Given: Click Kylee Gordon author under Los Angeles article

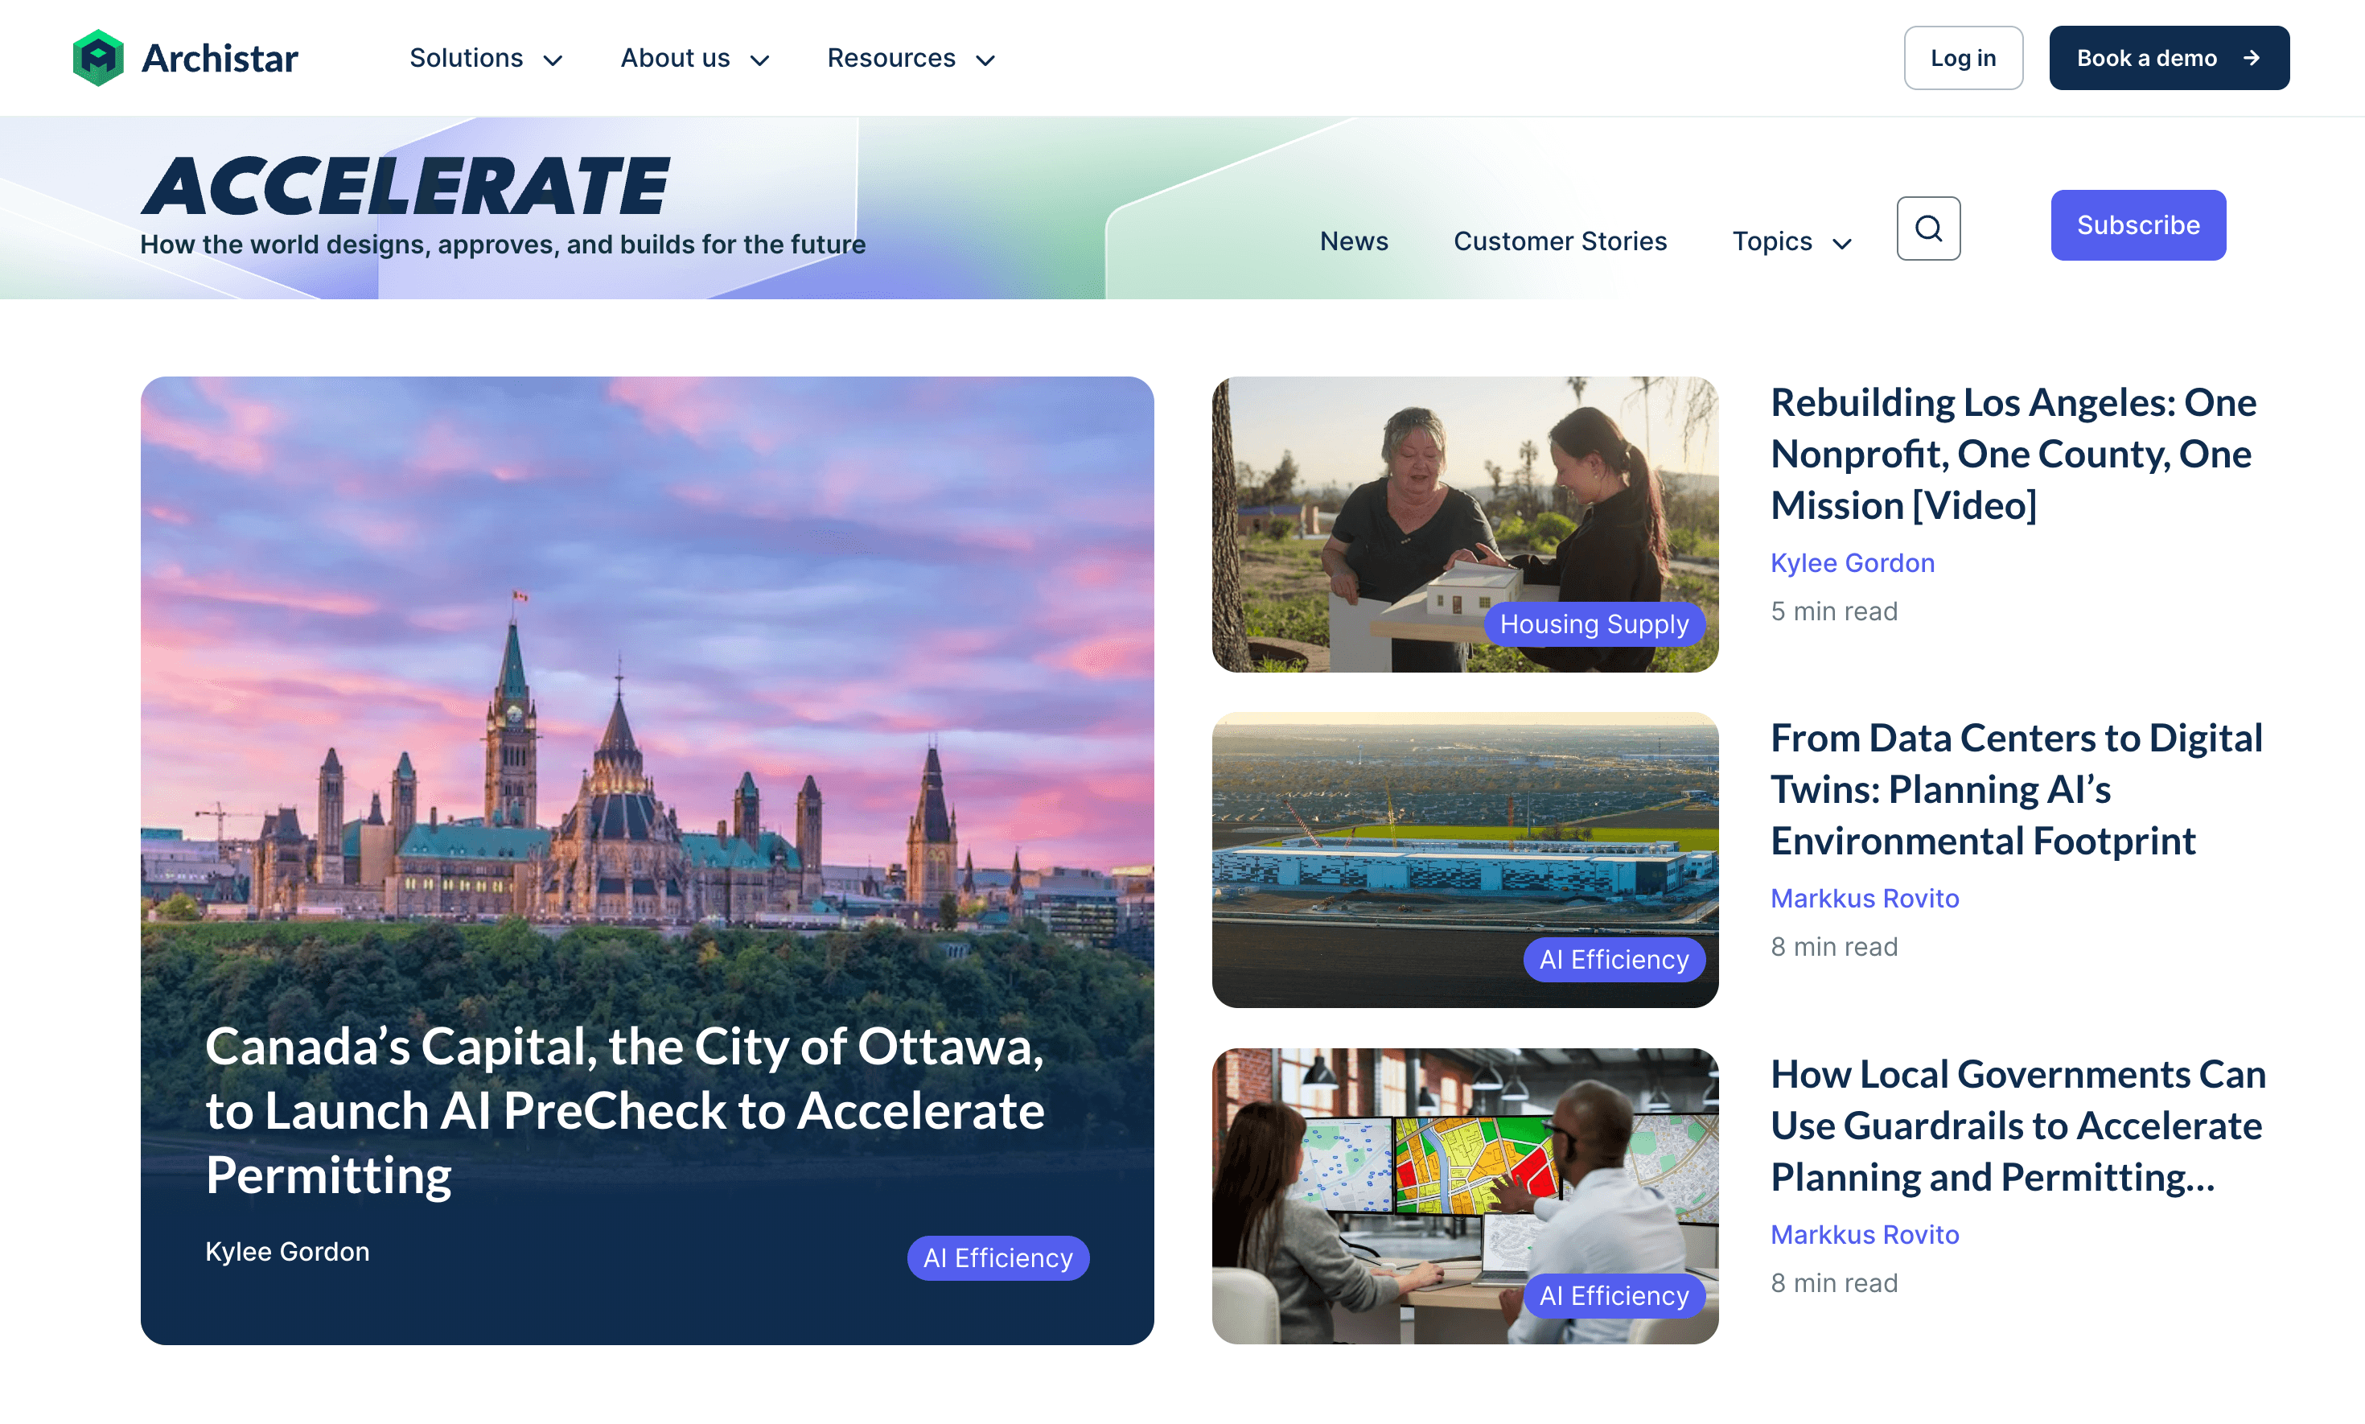Looking at the screenshot, I should coord(1852,563).
